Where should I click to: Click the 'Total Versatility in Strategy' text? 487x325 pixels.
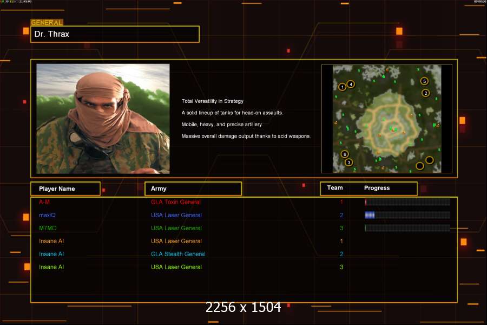(x=213, y=101)
